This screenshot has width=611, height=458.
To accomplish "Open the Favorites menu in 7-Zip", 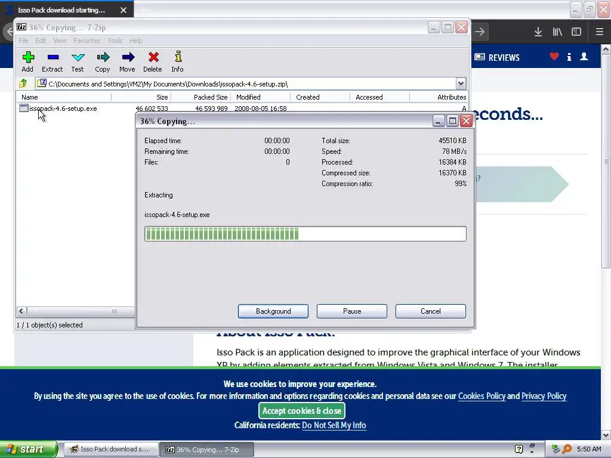I will pyautogui.click(x=87, y=41).
